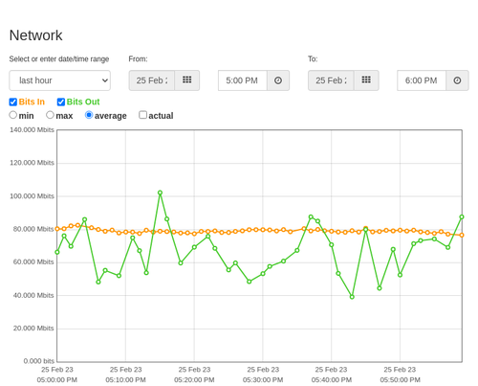478x386 pixels.
Task: Click the 100.000 Mbits axis label
Action: pyautogui.click(x=32, y=196)
